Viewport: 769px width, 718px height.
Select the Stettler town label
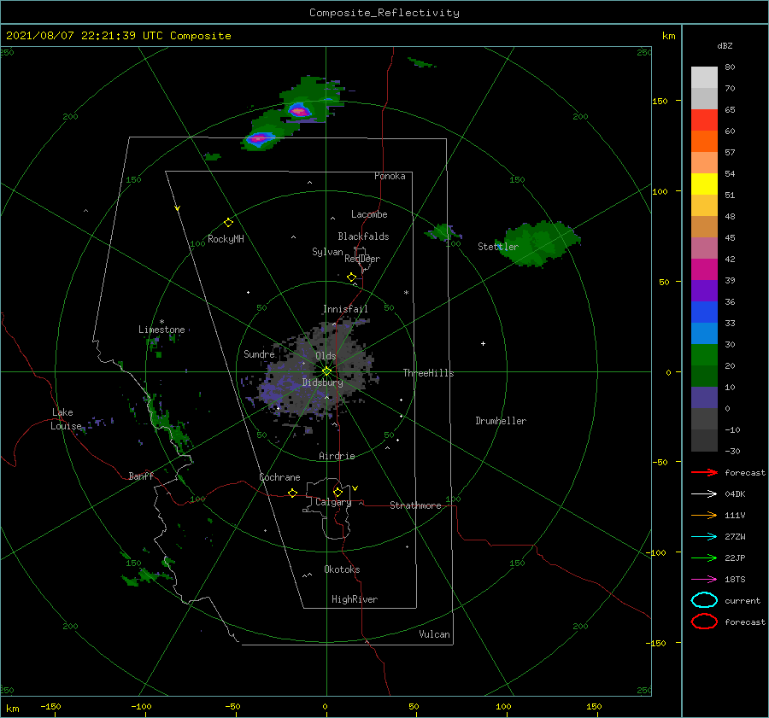click(498, 247)
